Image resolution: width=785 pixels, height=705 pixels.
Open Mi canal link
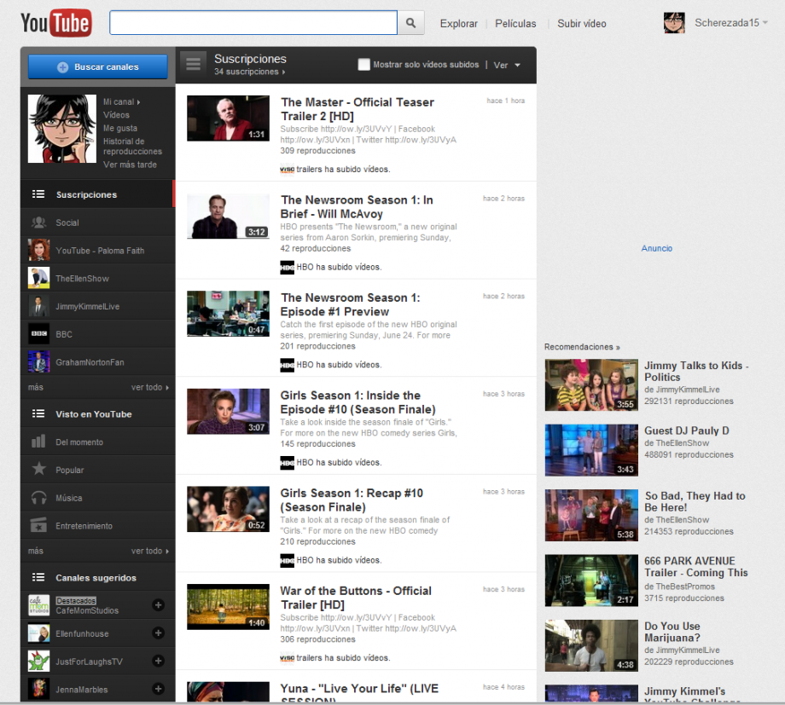121,101
